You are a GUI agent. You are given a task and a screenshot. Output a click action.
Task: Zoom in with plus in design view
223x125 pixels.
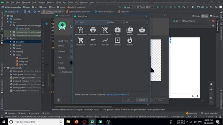pos(211,90)
